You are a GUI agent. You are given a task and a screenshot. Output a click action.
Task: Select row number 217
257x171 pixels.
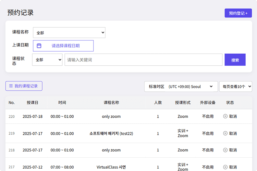pos(12,167)
